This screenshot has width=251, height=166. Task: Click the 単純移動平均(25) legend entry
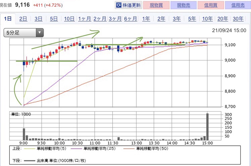click(x=93, y=149)
